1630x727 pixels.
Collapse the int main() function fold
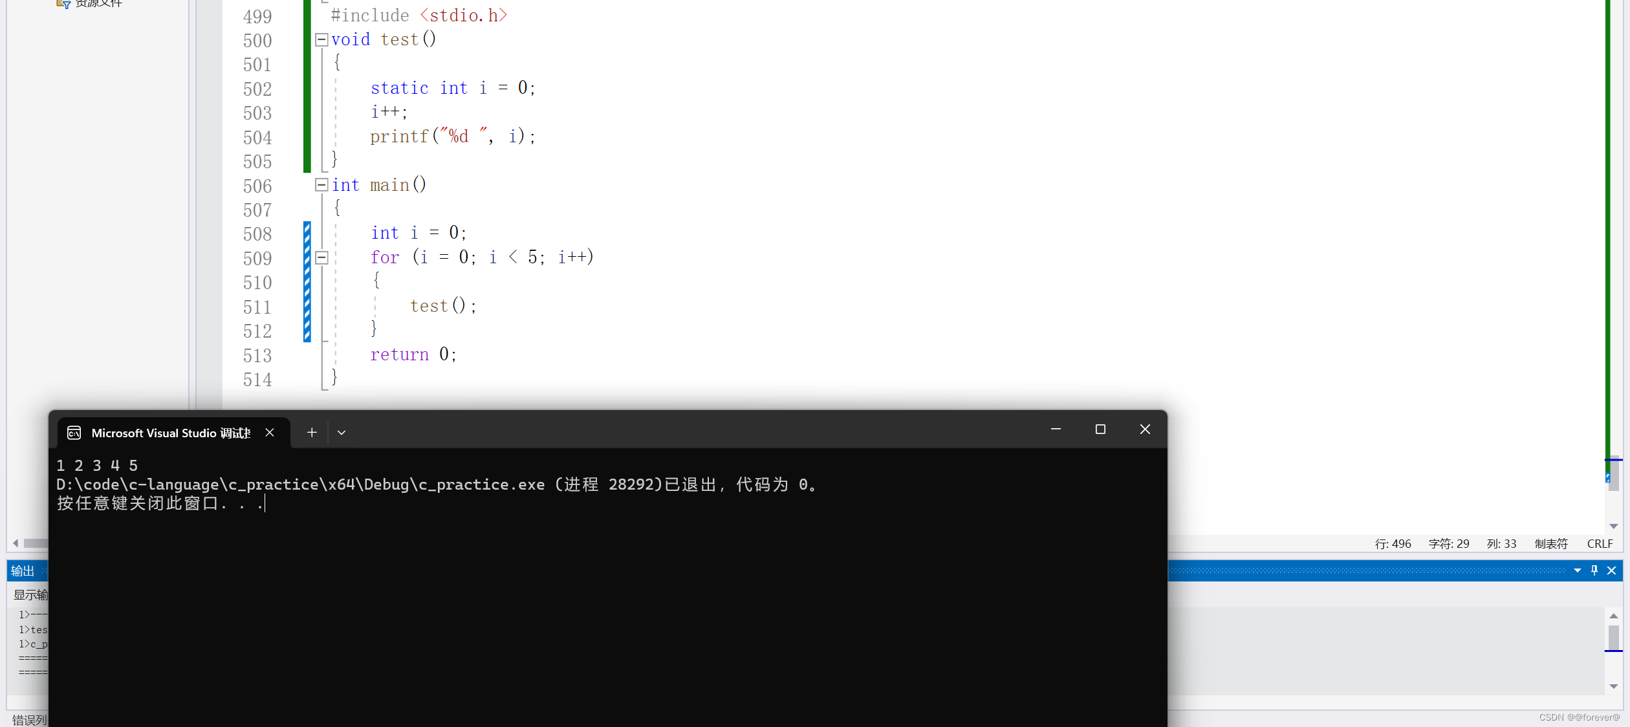[321, 186]
